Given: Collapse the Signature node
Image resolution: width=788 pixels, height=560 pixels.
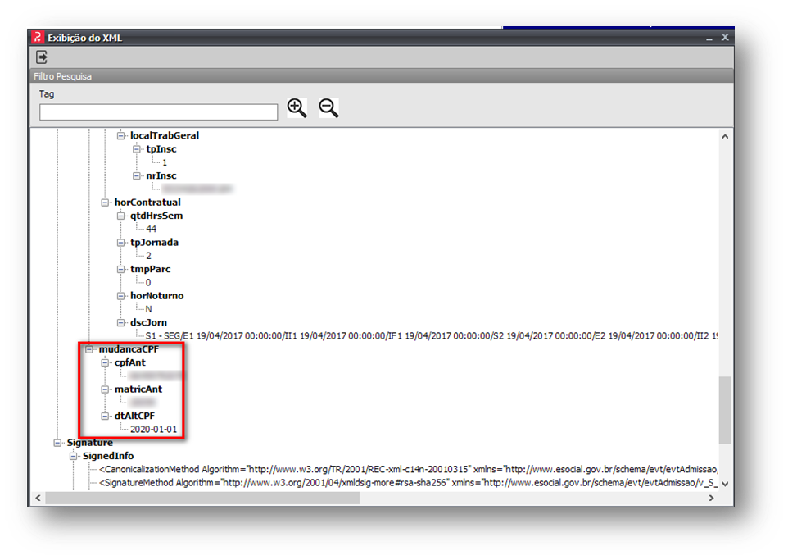Looking at the screenshot, I should (x=57, y=443).
